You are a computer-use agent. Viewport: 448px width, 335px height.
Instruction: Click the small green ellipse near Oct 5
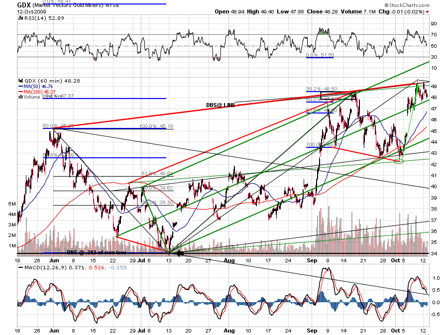pyautogui.click(x=399, y=162)
